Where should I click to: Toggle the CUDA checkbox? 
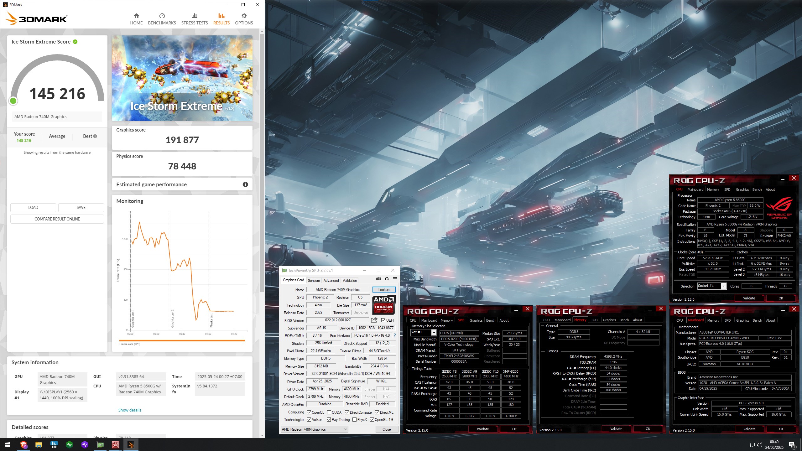[329, 412]
